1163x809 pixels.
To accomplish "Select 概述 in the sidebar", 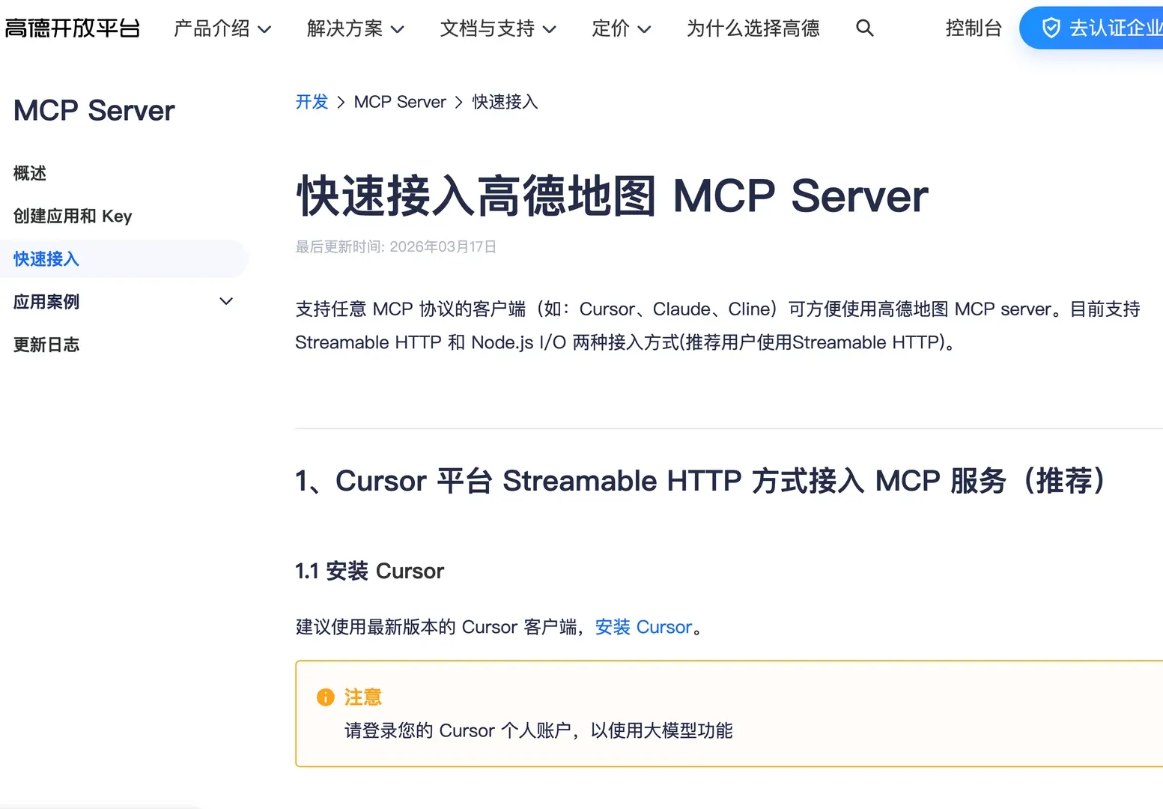I will coord(30,173).
